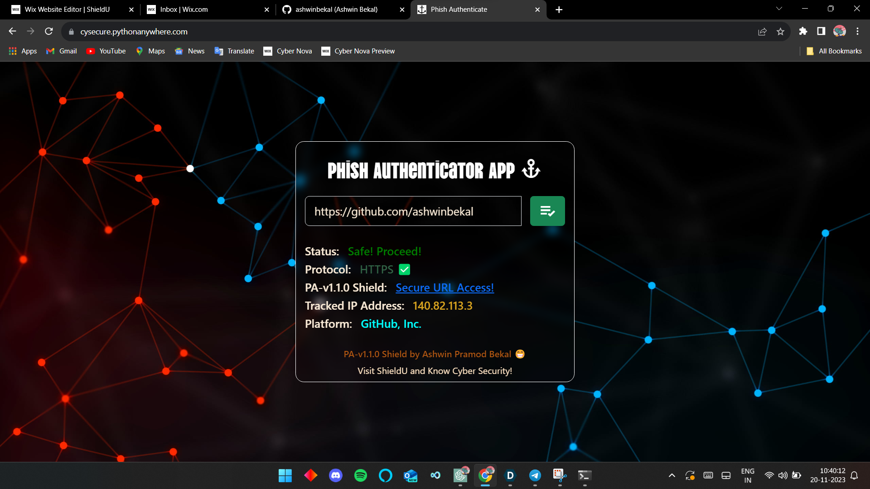Click the URL input field
The image size is (870, 489).
click(413, 211)
